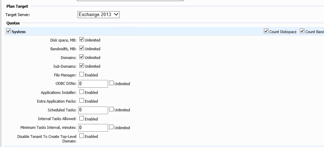324x147 pixels.
Task: Uncheck Unlimited for Bandwidth, MB
Action: point(82,48)
